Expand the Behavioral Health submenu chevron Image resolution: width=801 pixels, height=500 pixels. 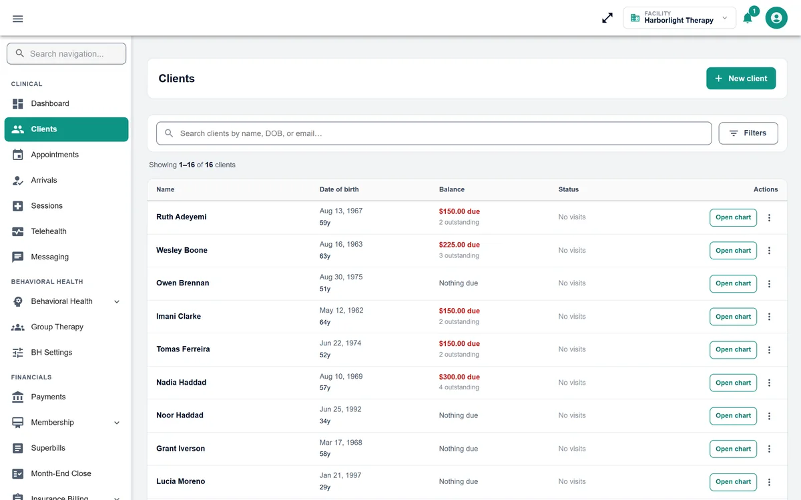(117, 301)
